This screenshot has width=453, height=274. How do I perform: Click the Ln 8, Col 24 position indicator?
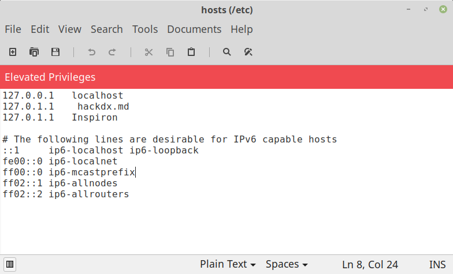pyautogui.click(x=370, y=264)
